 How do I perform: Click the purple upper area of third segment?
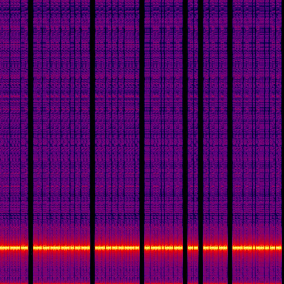[x=117, y=111]
